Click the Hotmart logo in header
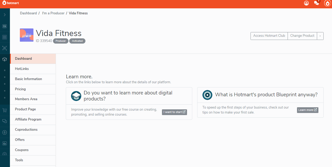The height and width of the screenshot is (167, 332). pos(11,3)
